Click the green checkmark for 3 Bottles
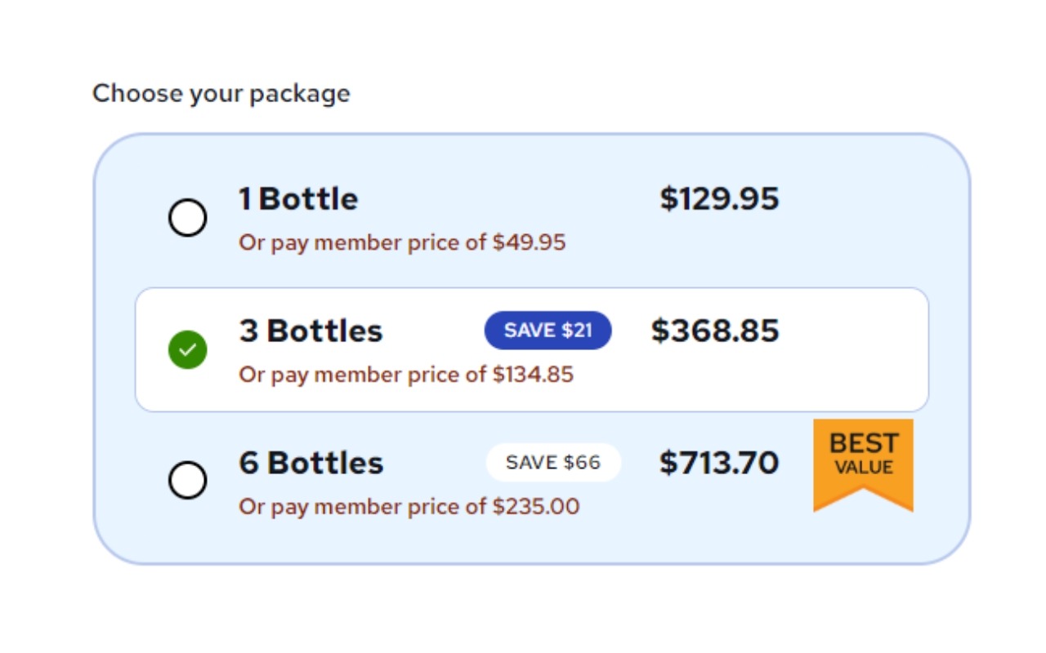Image resolution: width=1046 pixels, height=653 pixels. [x=187, y=349]
